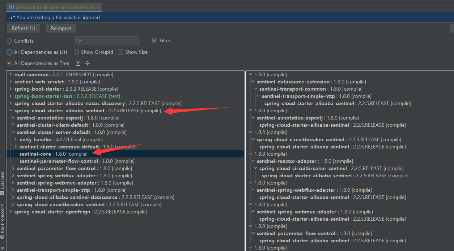Select sentinel-spring-webflux-adapter in right tree
Viewport: 454px width, 251px height.
(314, 190)
